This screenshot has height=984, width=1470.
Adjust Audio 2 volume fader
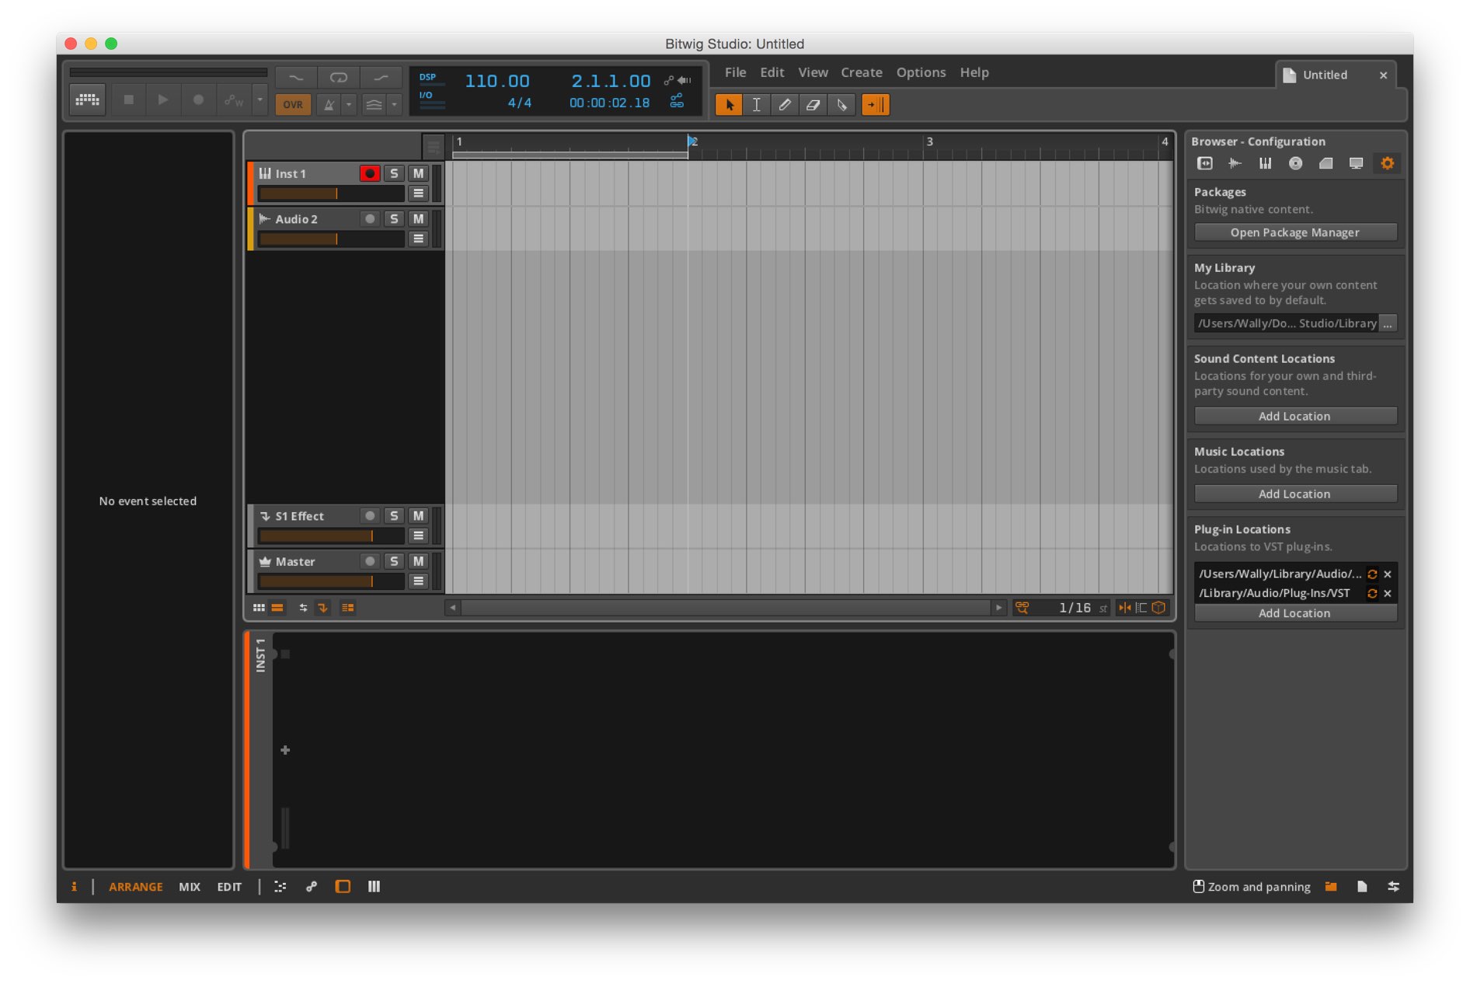click(331, 239)
